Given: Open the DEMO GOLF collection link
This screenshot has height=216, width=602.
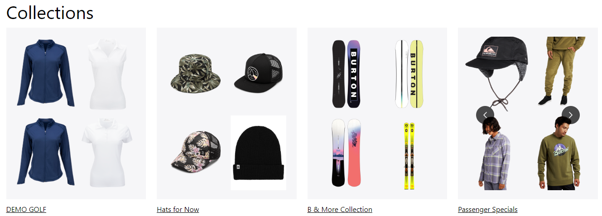Looking at the screenshot, I should click(26, 209).
